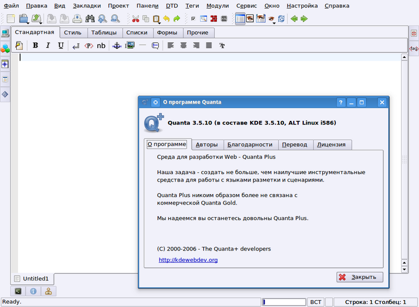Insert comment tag icon
The image size is (419, 307).
pos(155,46)
